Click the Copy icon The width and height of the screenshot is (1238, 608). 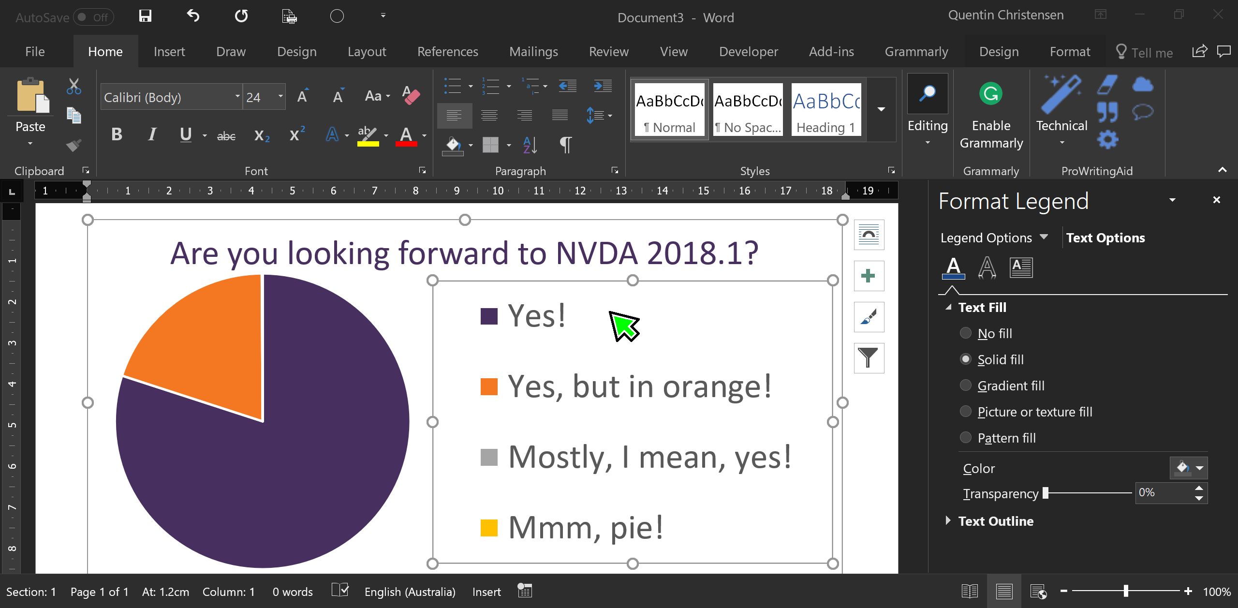74,116
